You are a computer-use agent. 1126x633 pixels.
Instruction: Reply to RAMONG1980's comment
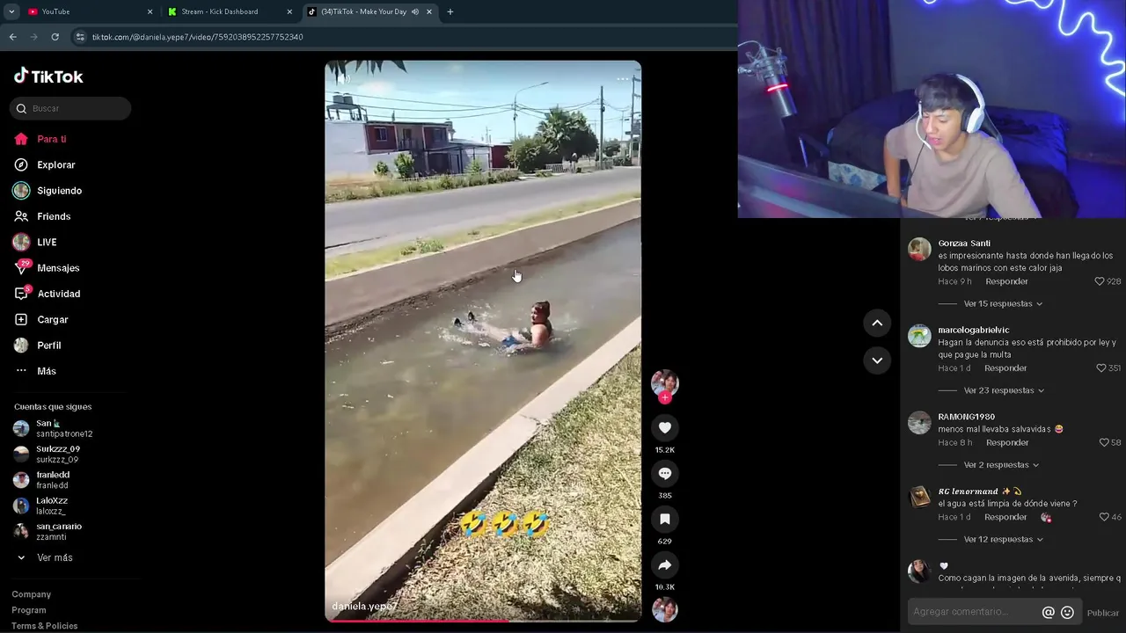(1007, 443)
